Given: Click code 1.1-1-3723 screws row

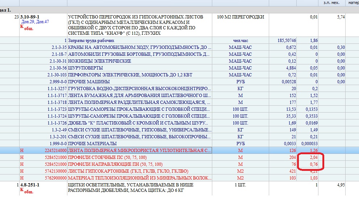Looking at the screenshot, I should 57,109.
